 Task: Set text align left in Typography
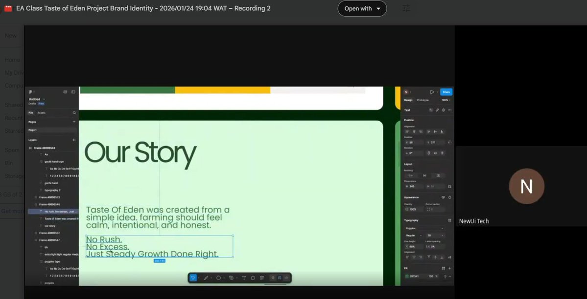pos(407,257)
